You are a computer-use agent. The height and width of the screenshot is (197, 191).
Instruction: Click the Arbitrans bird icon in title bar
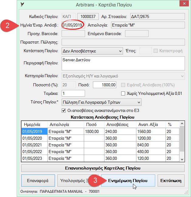click(x=22, y=5)
